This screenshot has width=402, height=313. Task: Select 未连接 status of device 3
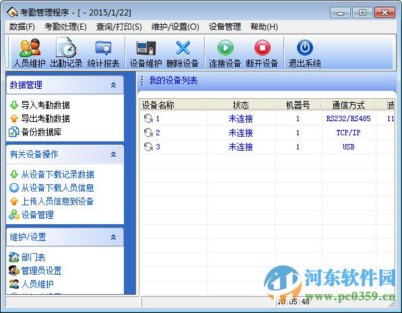pos(240,147)
